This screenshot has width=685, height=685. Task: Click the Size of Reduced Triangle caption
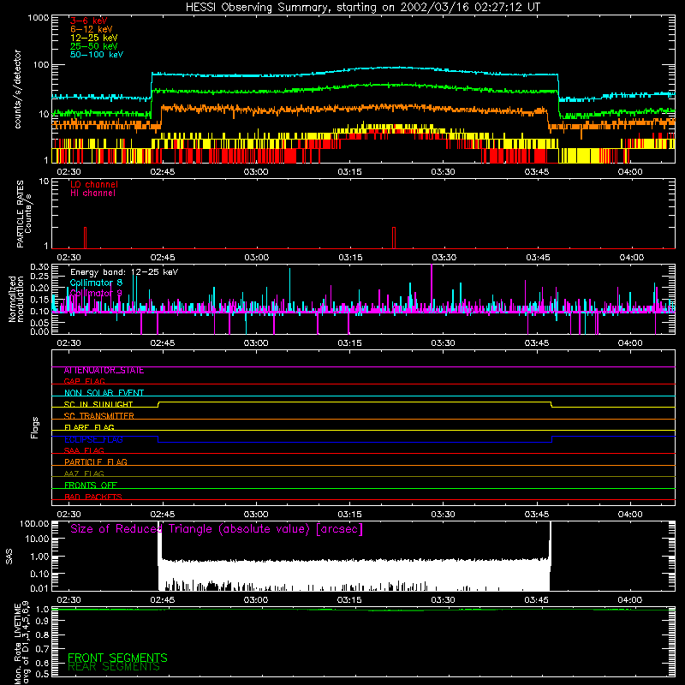pyautogui.click(x=217, y=529)
